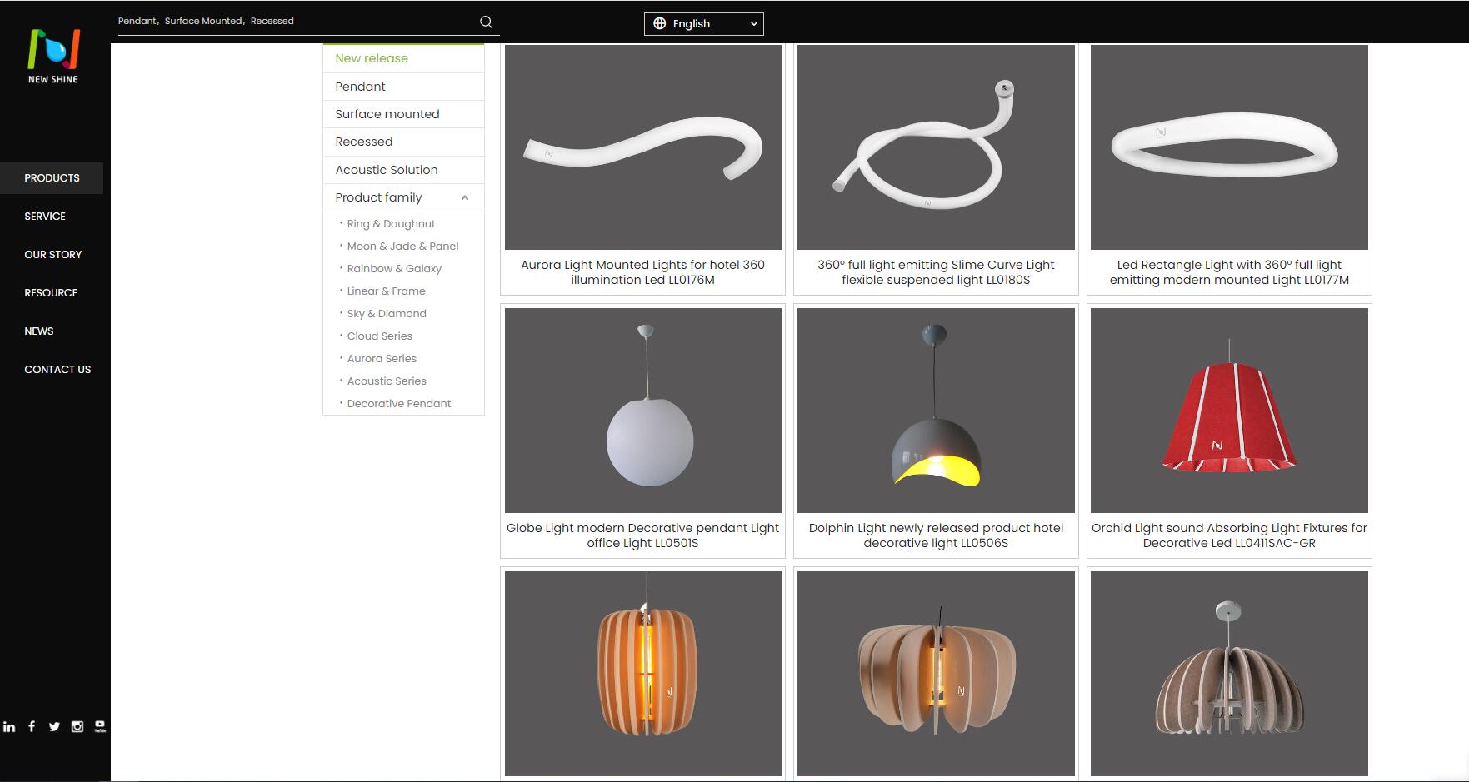Select the Surface mounted category
1469x782 pixels.
387,114
